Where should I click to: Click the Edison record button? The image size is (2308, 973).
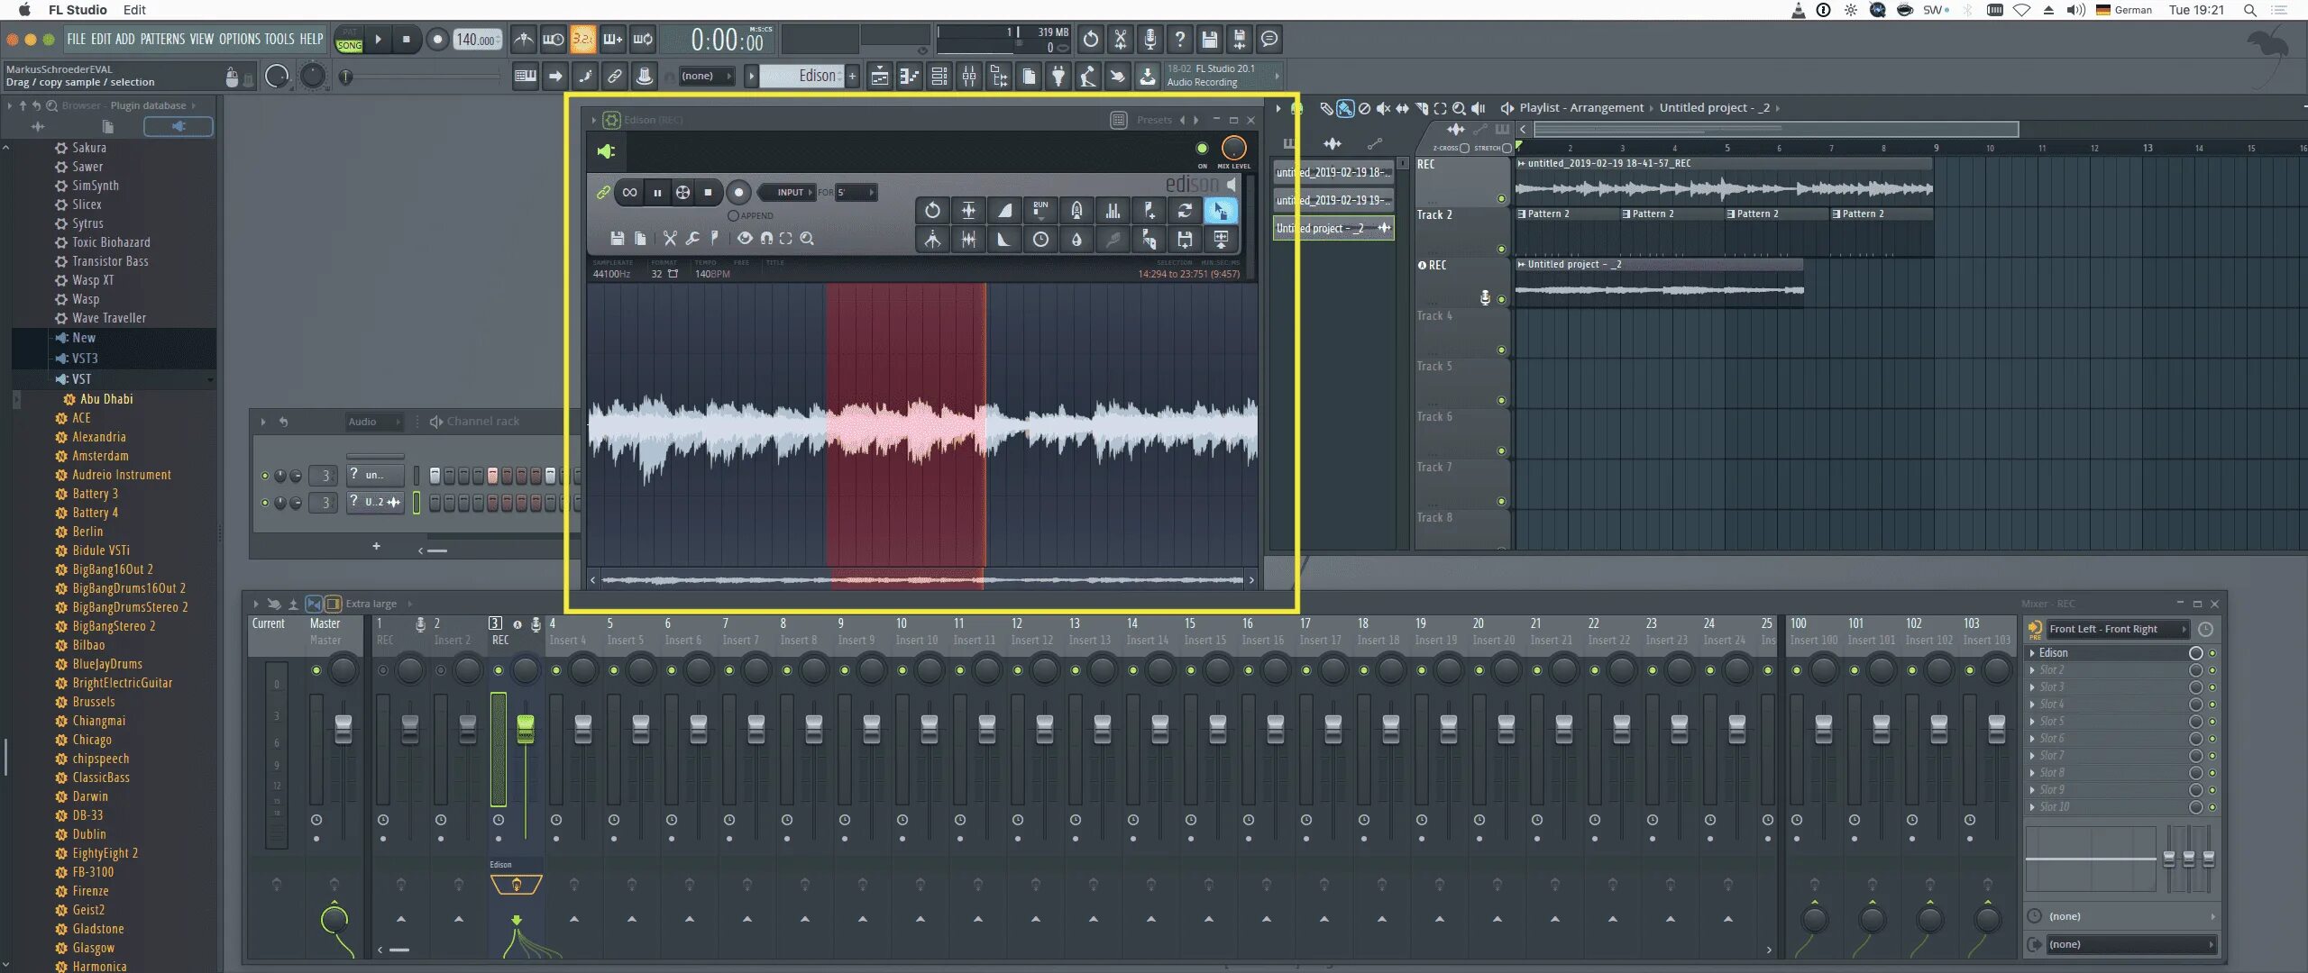coord(738,192)
